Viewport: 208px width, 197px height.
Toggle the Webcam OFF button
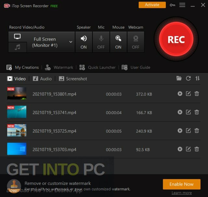tap(136, 42)
